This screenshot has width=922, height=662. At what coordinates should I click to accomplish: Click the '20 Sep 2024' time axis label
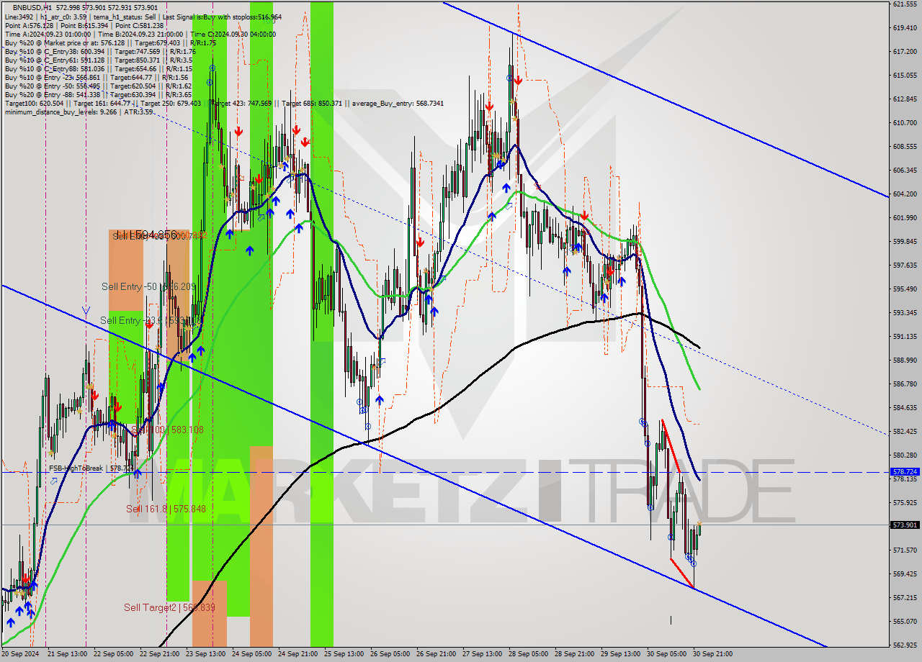click(20, 654)
